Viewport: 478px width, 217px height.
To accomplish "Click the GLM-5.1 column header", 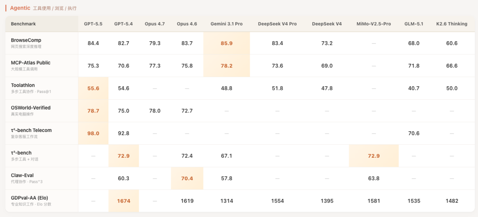I will 413,24.
